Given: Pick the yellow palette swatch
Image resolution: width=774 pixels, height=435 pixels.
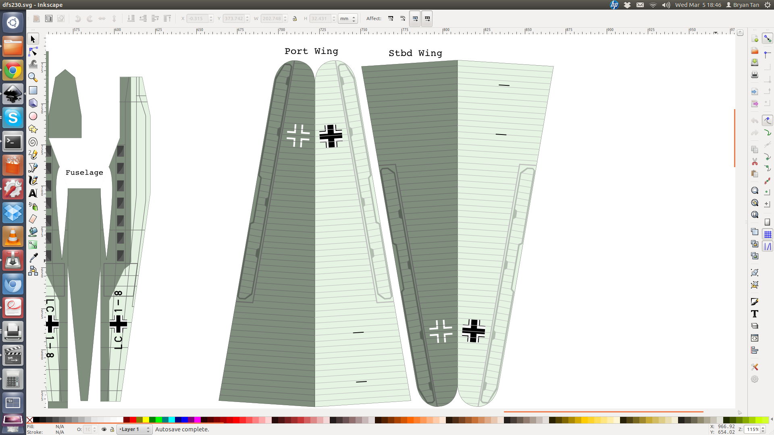Looking at the screenshot, I should 146,420.
